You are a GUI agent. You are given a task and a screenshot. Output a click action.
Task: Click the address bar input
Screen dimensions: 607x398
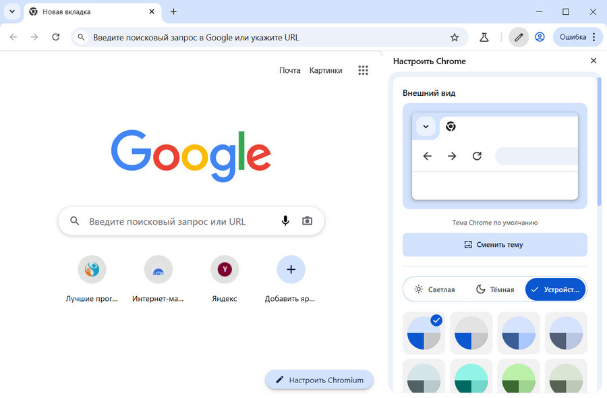(x=269, y=38)
